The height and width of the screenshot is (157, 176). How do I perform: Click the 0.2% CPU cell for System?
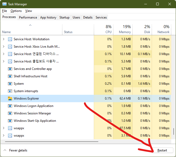click(x=104, y=84)
